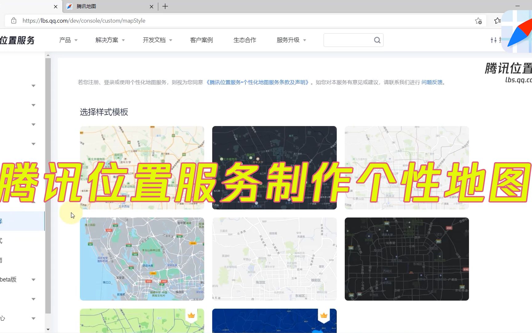This screenshot has height=333, width=532.
Task: Select the deep blue premium template
Action: [x=274, y=321]
